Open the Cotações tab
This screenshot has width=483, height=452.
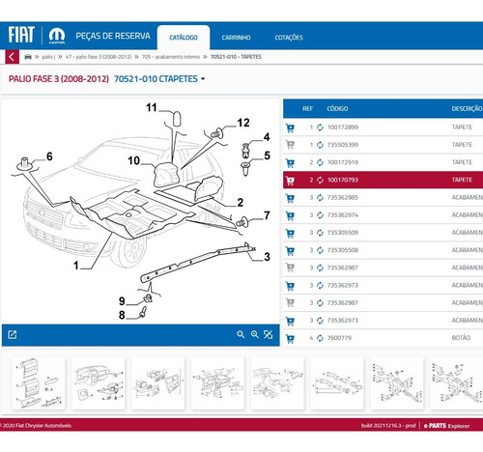(289, 38)
